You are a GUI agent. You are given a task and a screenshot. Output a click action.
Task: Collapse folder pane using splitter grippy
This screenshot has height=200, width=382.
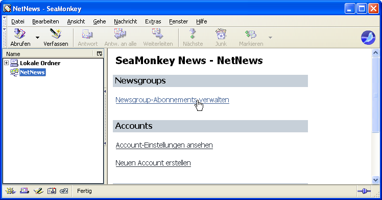tap(105, 118)
